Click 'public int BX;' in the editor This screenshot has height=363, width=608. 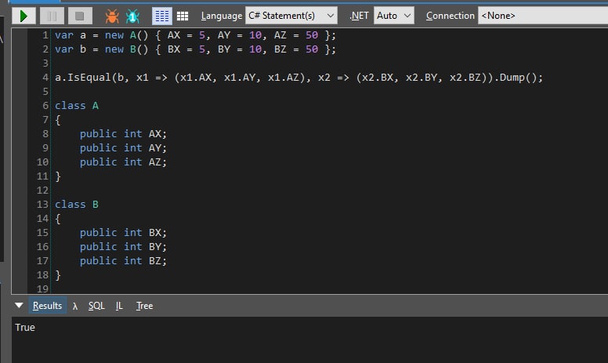(x=123, y=232)
